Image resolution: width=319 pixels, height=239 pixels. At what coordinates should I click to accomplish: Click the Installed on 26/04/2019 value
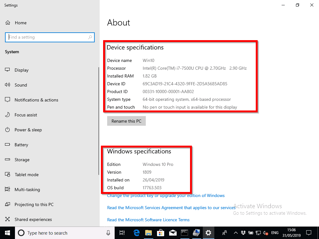[153, 180]
